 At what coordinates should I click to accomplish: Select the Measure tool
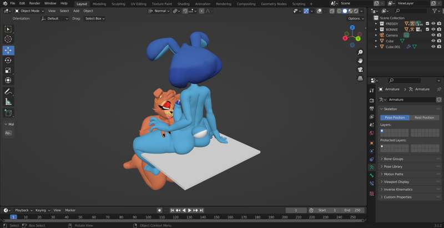tap(8, 102)
